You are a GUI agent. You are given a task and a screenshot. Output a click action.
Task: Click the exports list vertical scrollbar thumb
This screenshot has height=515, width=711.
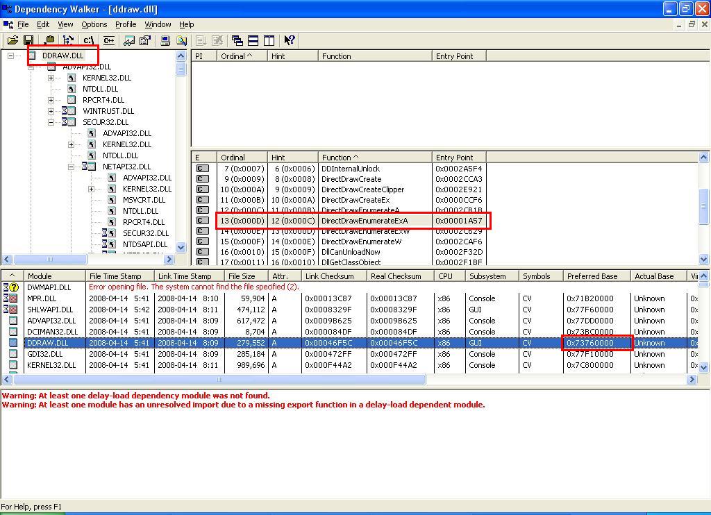(704, 206)
